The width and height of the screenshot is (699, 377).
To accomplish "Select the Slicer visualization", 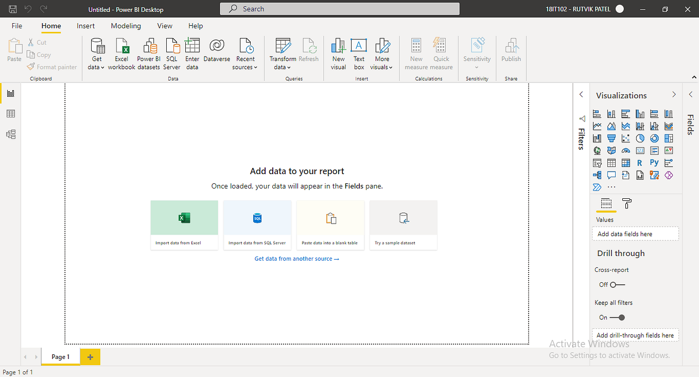I will [x=597, y=162].
